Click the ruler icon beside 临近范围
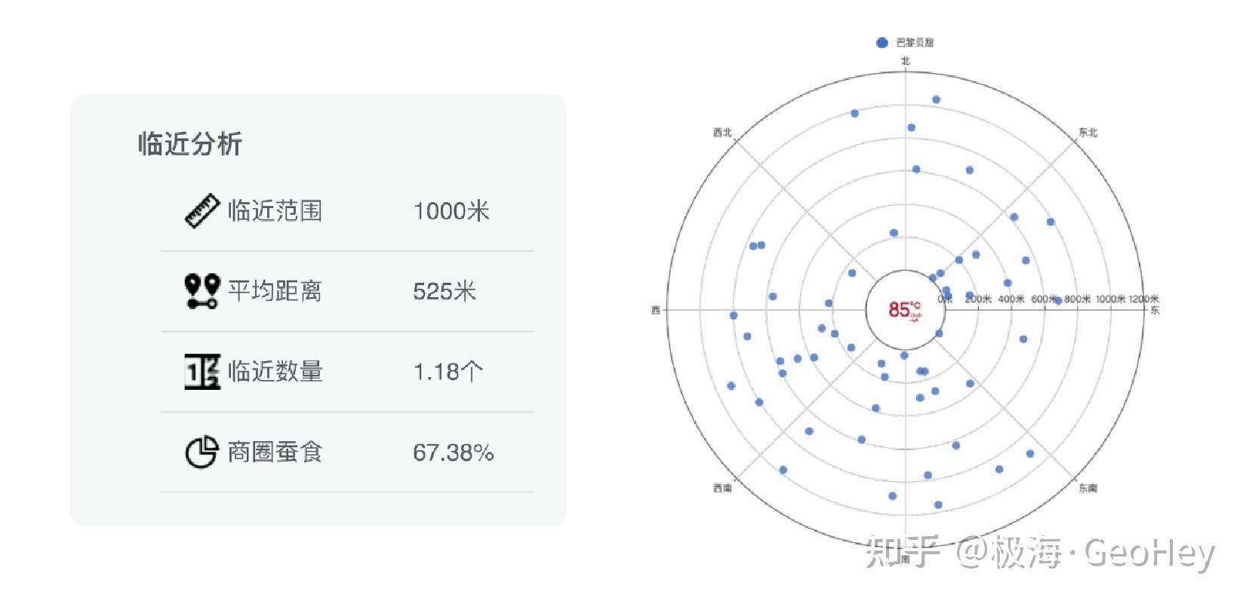The width and height of the screenshot is (1246, 607). point(202,211)
